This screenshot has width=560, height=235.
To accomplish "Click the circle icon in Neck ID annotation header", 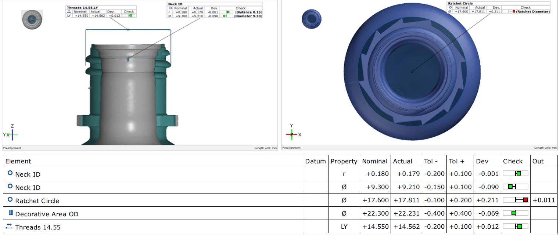I will pyautogui.click(x=170, y=8).
